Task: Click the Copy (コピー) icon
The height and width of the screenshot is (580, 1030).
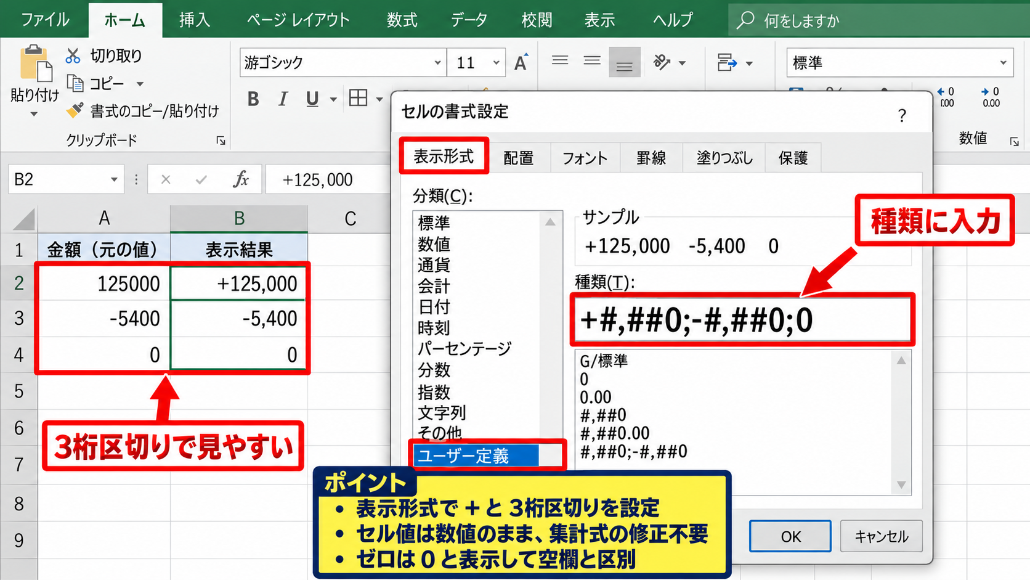Action: tap(75, 83)
